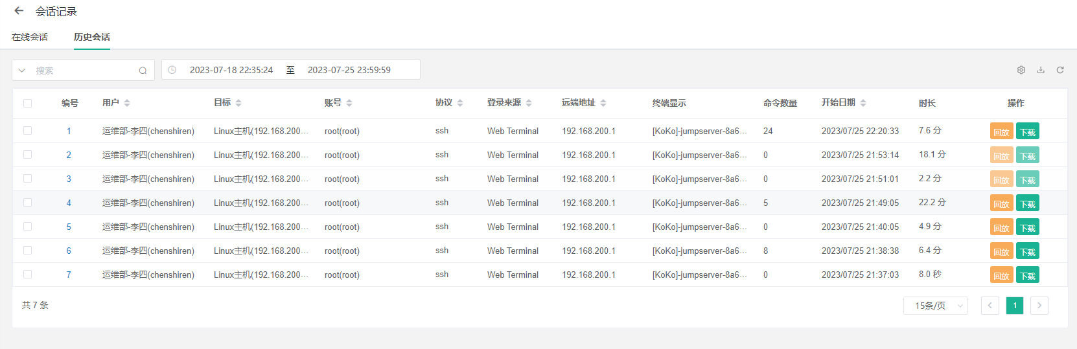Open session number 5 link
Viewport: 1077px width, 349px height.
point(69,227)
